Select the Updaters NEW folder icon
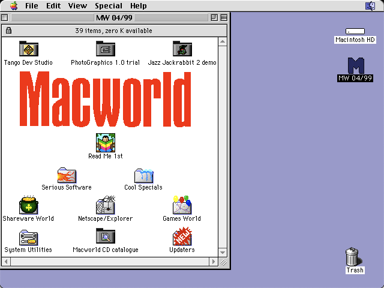 [182, 236]
